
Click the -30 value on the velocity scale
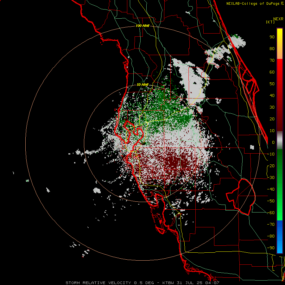271,178
